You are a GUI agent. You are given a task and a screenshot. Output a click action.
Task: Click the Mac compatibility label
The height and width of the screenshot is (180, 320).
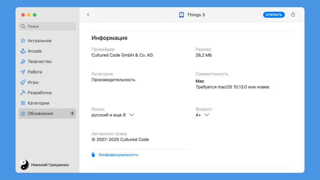pos(200,81)
